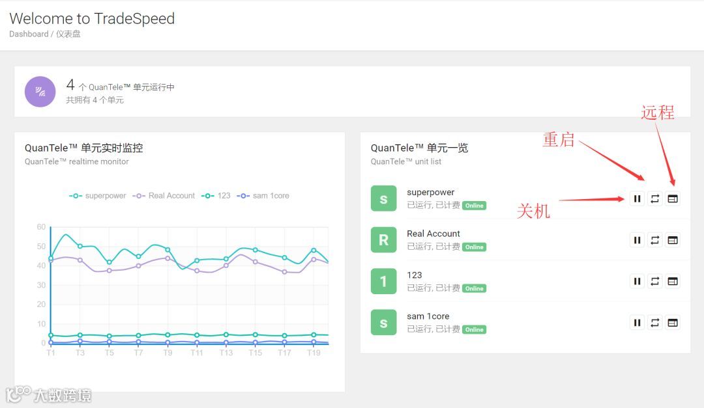The image size is (704, 408).
Task: Click the 共拥有 4 个单元 text
Action: (x=95, y=100)
